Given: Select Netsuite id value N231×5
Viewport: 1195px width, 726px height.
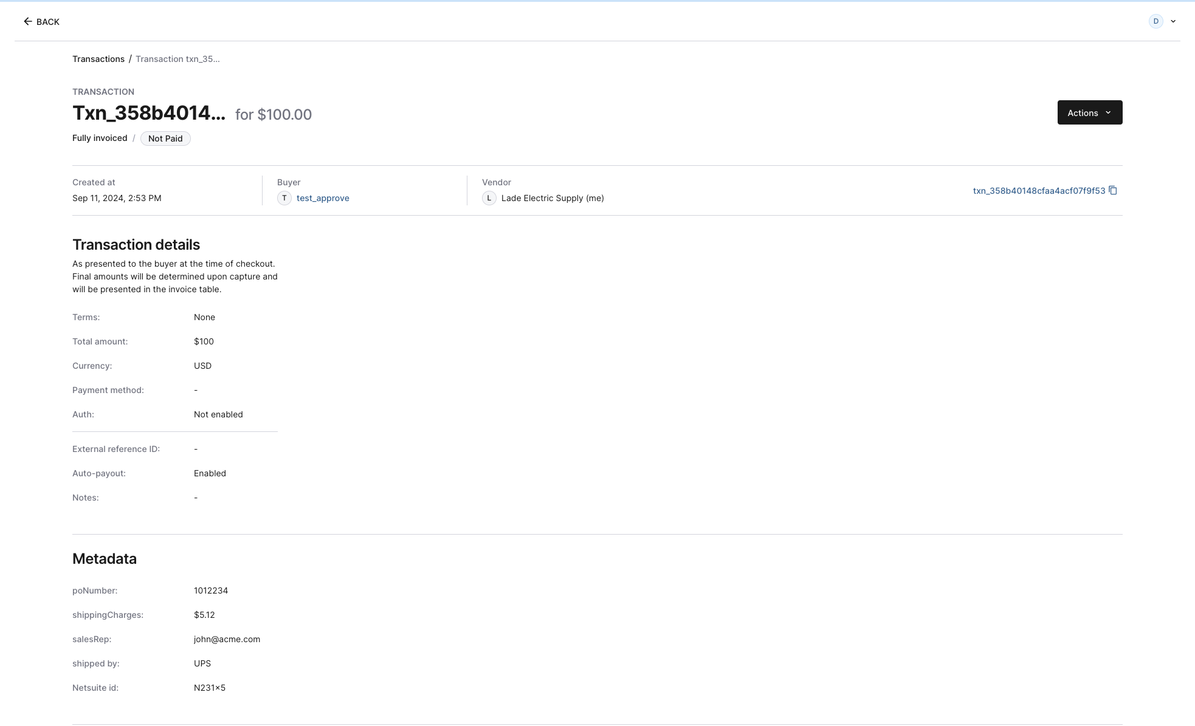Looking at the screenshot, I should tap(210, 688).
